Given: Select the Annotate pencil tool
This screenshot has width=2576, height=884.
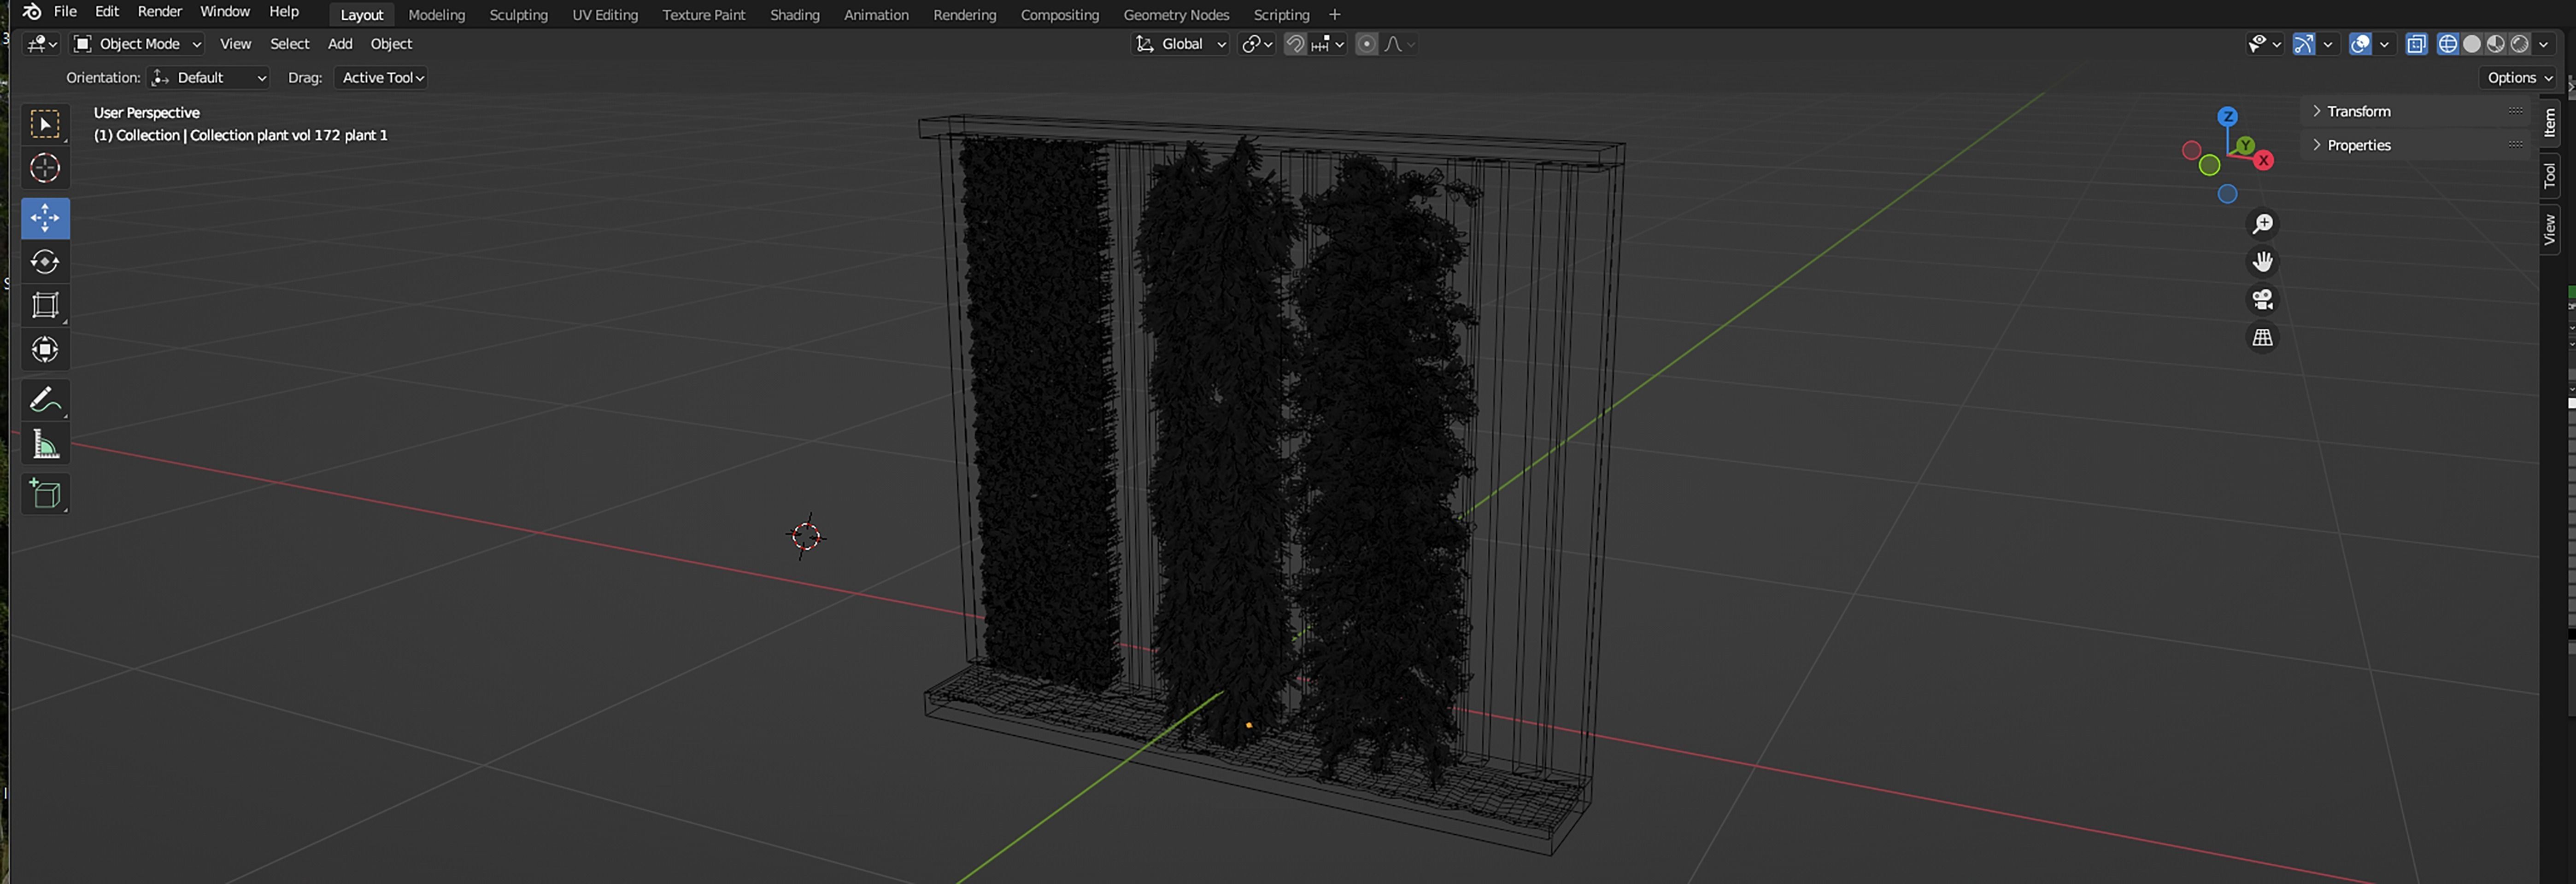Looking at the screenshot, I should (45, 400).
